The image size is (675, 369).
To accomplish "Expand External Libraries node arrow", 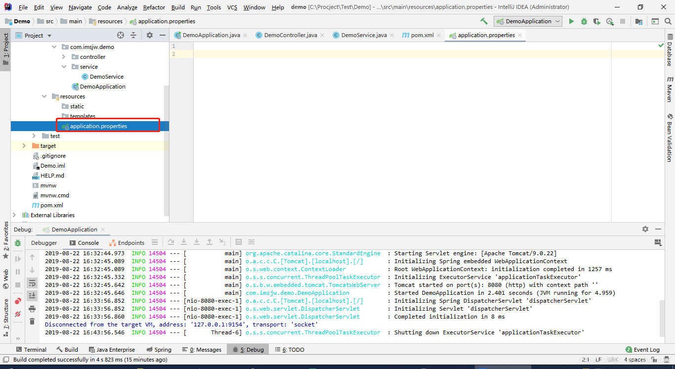I will (14, 215).
